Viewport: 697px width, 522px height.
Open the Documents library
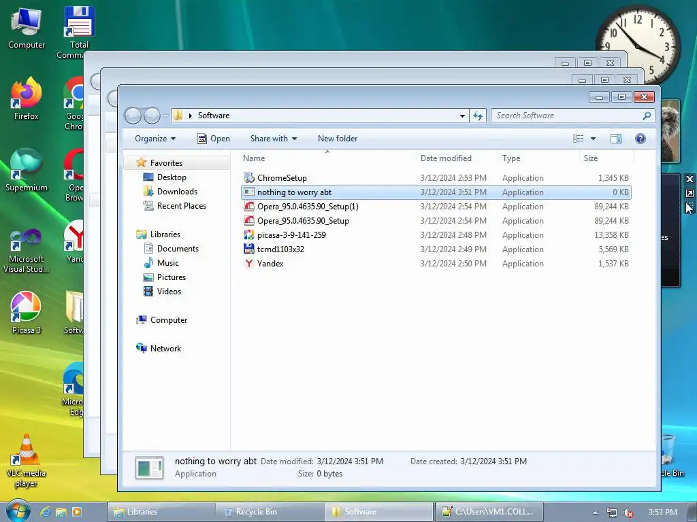pyautogui.click(x=178, y=249)
